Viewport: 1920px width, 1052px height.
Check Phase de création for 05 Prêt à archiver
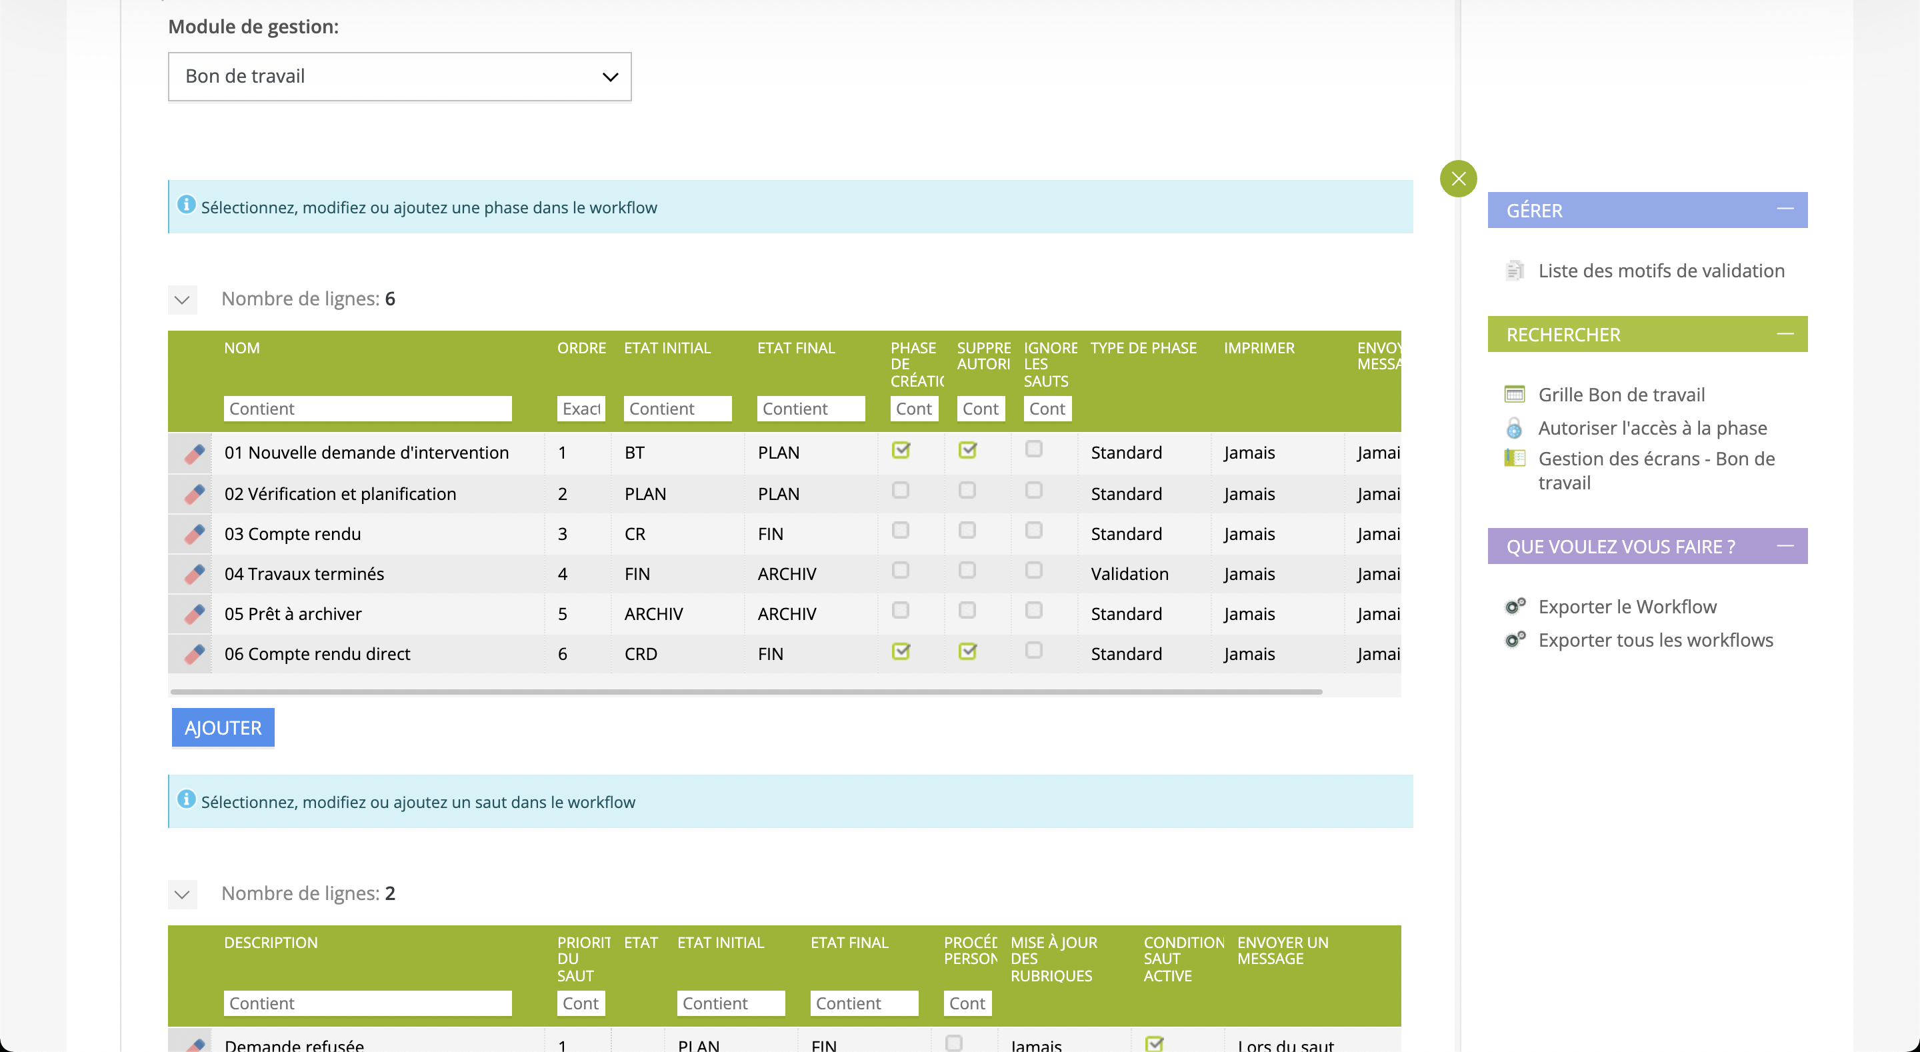[x=901, y=611]
